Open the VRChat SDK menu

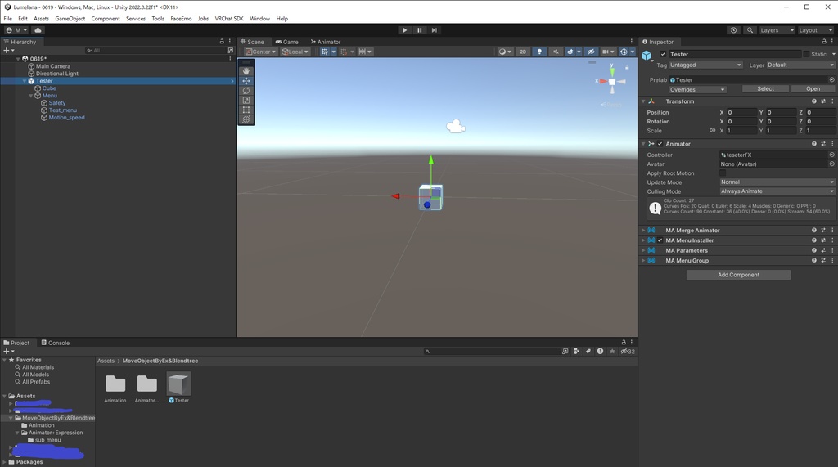tap(229, 19)
